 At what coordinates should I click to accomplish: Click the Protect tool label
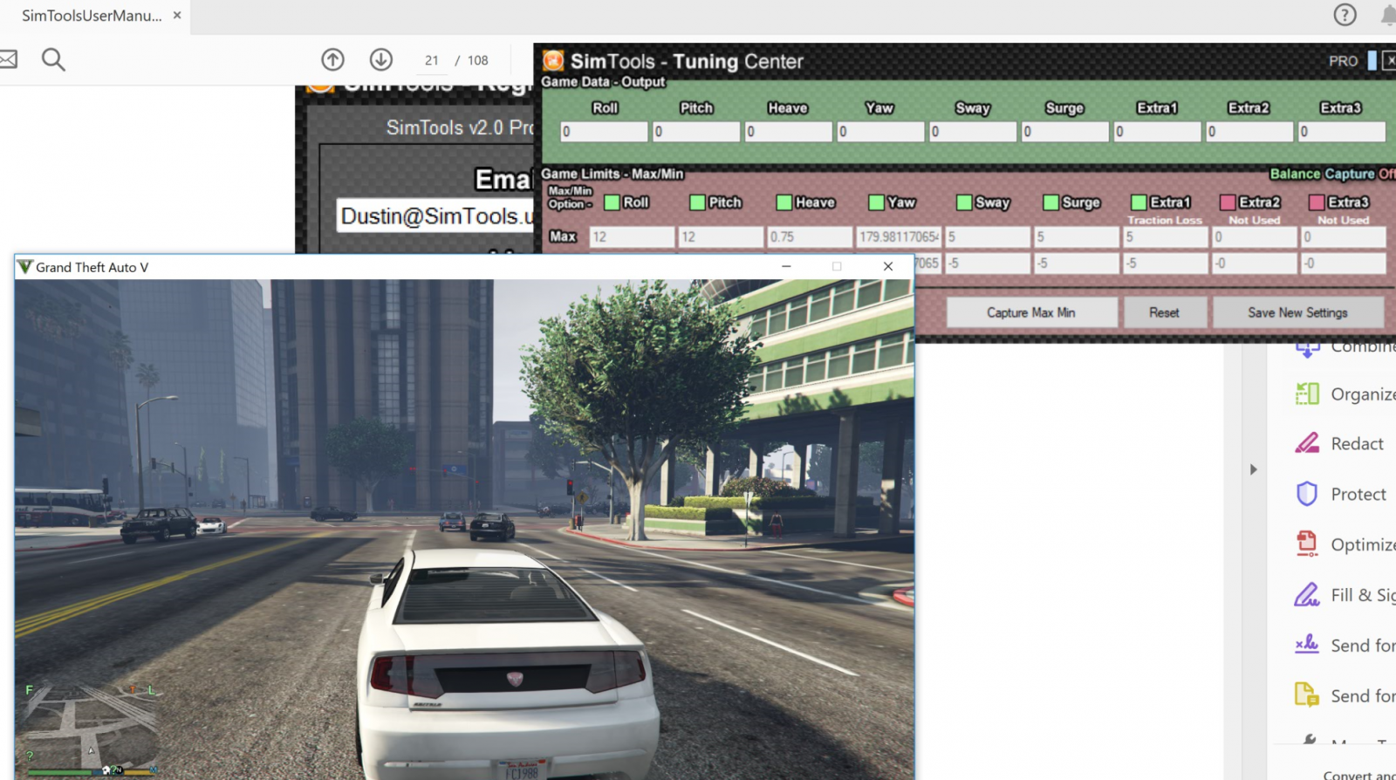pyautogui.click(x=1358, y=494)
